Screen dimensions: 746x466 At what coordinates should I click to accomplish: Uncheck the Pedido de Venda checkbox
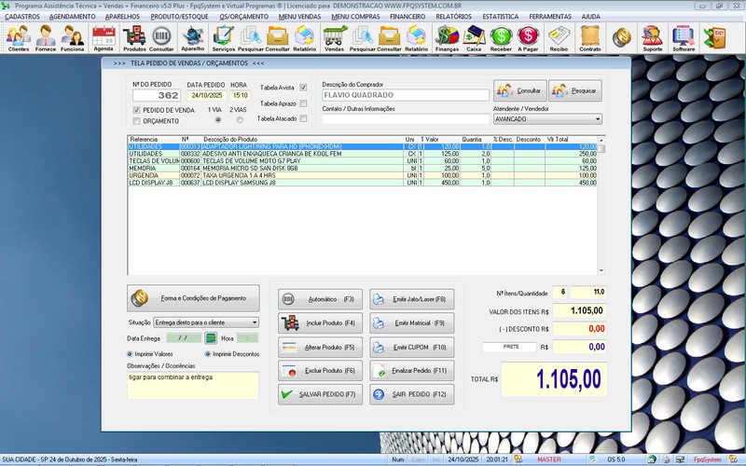pyautogui.click(x=137, y=110)
